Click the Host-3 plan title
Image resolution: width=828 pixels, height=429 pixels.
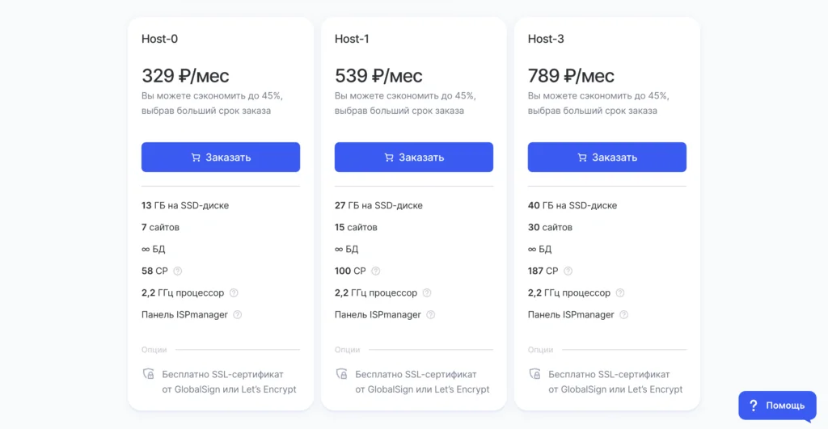pyautogui.click(x=546, y=39)
